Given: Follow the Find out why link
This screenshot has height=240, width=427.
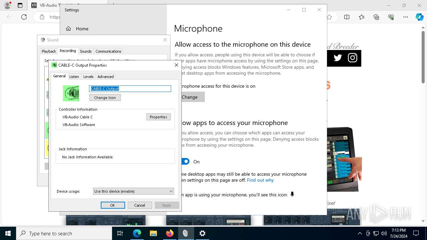Looking at the screenshot, I should pyautogui.click(x=260, y=180).
